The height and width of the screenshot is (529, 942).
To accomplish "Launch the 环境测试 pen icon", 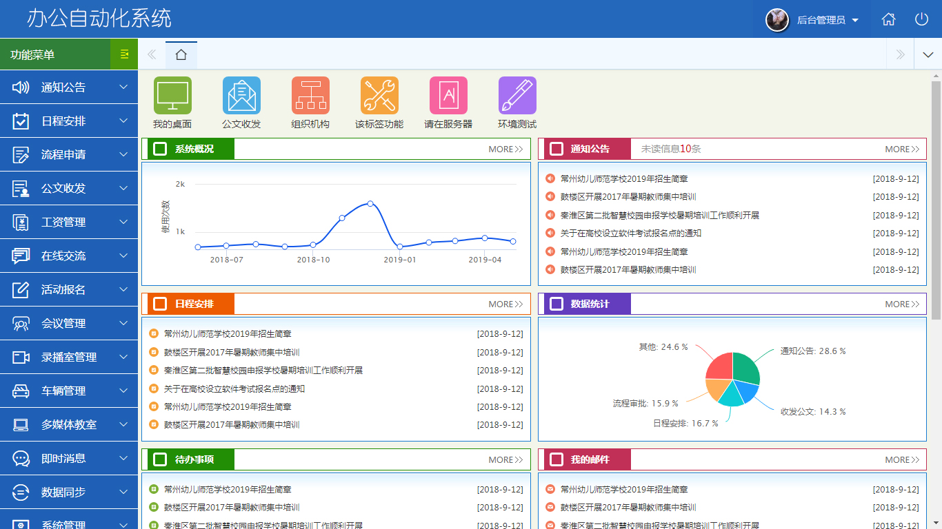I will (x=517, y=96).
